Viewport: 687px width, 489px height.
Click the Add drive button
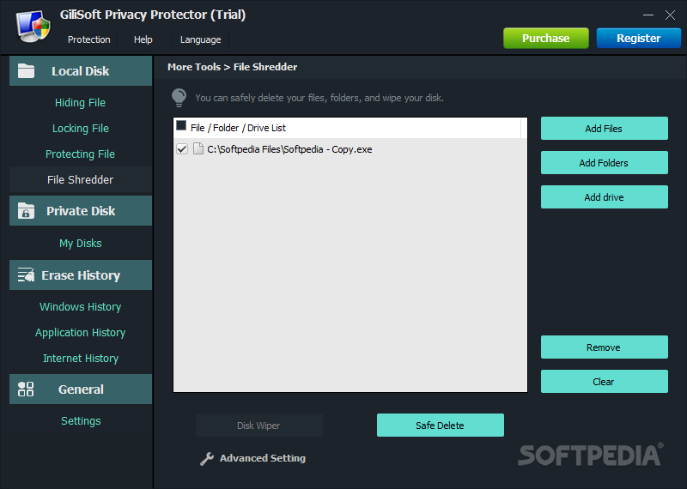point(605,197)
